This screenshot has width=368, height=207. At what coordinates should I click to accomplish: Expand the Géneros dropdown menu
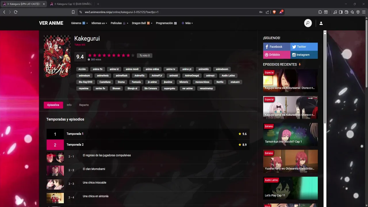click(x=79, y=23)
